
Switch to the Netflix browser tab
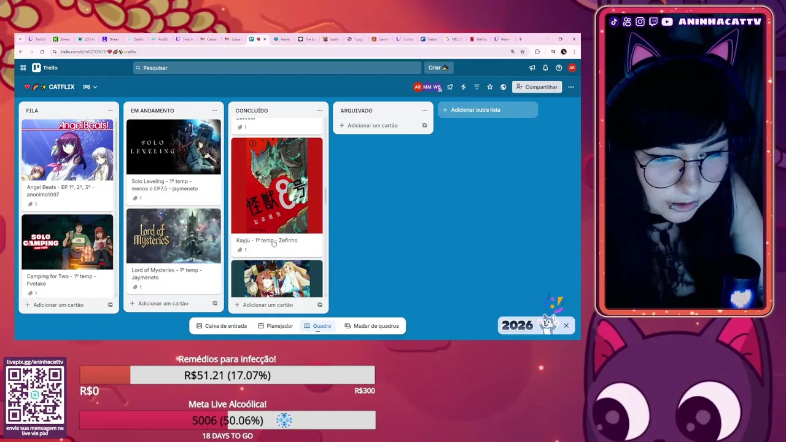(x=480, y=39)
